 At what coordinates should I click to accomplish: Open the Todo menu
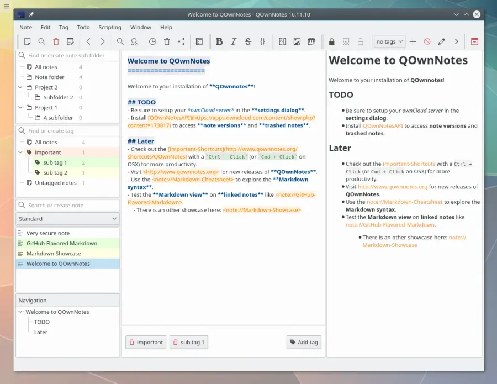click(83, 27)
